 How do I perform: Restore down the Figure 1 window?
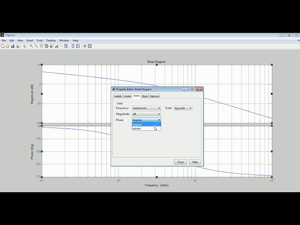(289, 35)
